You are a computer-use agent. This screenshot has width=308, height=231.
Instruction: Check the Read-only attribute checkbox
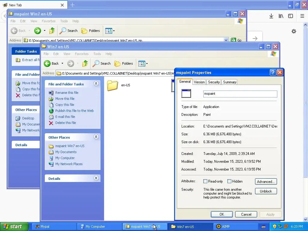(x=205, y=181)
